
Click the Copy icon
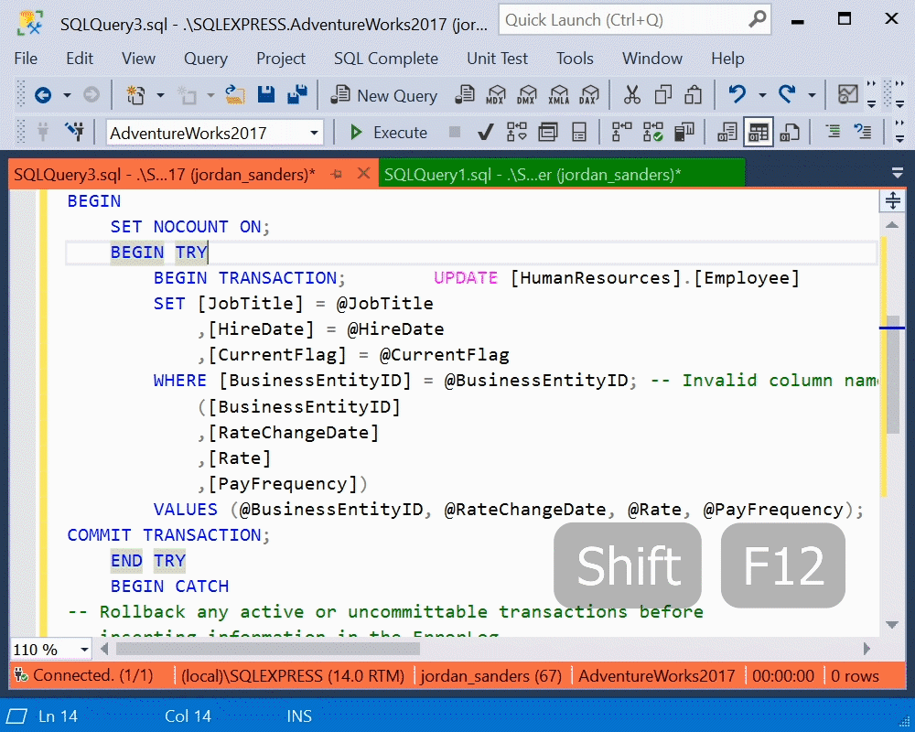coord(662,94)
